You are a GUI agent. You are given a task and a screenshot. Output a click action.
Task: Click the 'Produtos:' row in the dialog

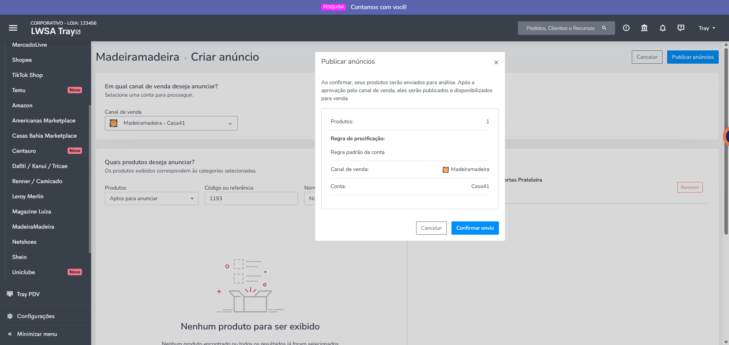pyautogui.click(x=410, y=121)
